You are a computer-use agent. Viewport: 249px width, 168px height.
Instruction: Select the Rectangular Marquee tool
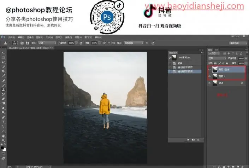click(x=3, y=58)
